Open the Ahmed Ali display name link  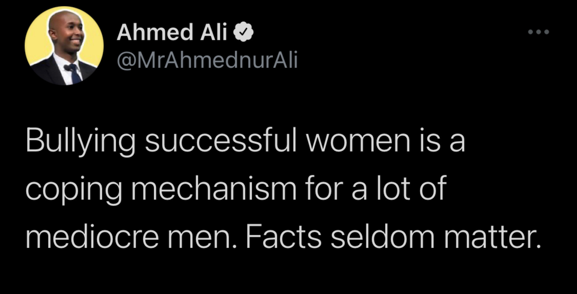[x=172, y=32]
